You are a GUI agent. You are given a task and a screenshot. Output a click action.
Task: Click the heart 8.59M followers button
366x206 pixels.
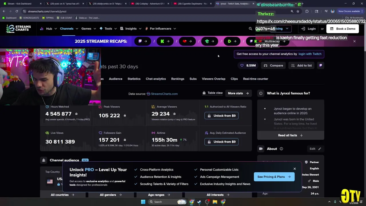[x=248, y=66]
